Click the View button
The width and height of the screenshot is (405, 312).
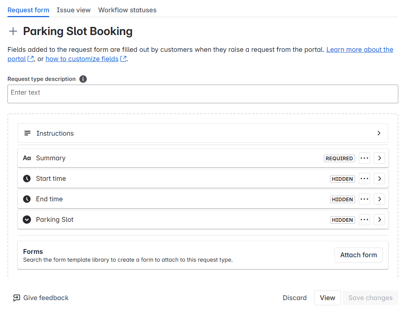click(x=327, y=298)
